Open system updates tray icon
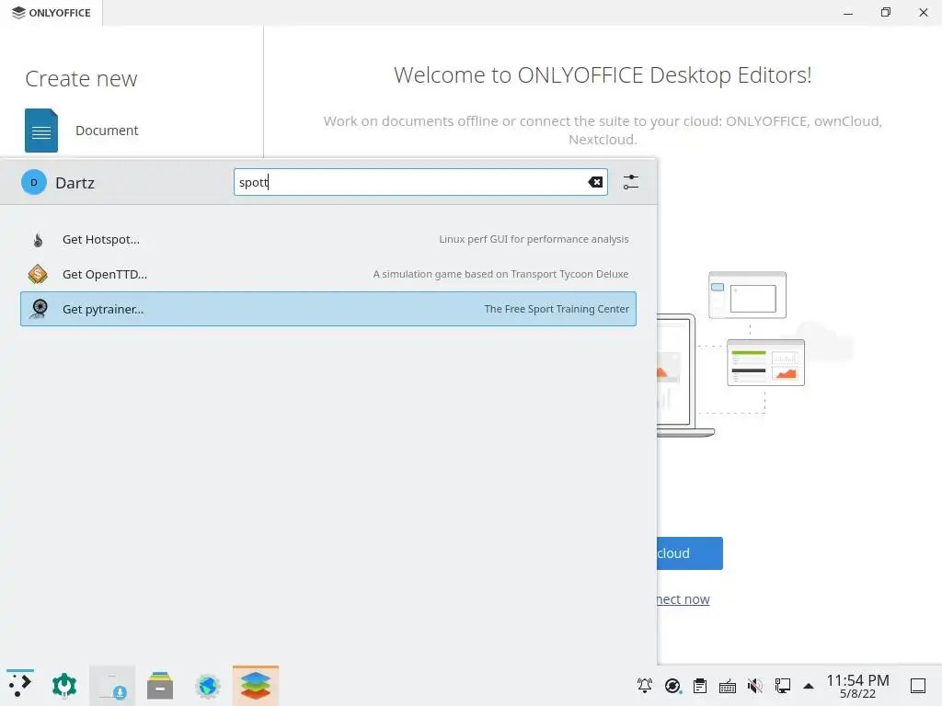The image size is (942, 706). [672, 686]
